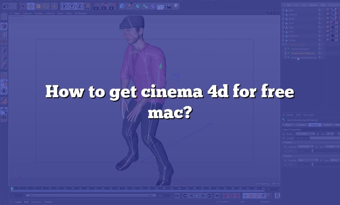
Task: Click the frame 0 marker on the timeline ruler
Action: tap(12, 189)
